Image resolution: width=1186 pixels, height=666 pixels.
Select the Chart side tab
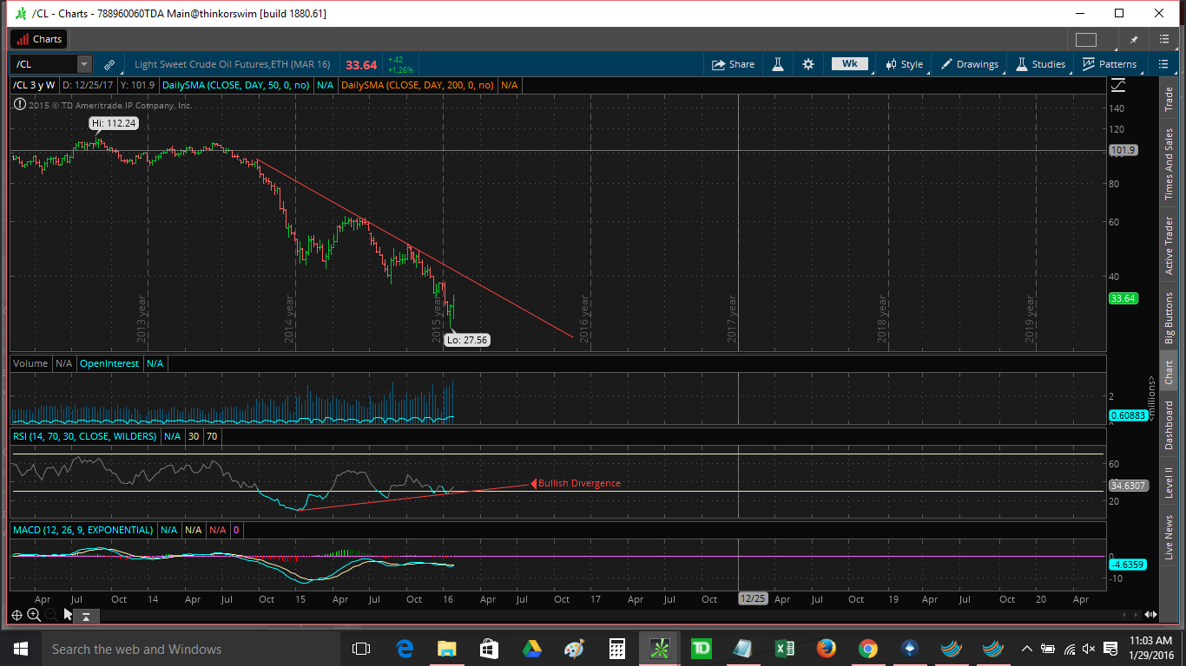pos(1169,373)
